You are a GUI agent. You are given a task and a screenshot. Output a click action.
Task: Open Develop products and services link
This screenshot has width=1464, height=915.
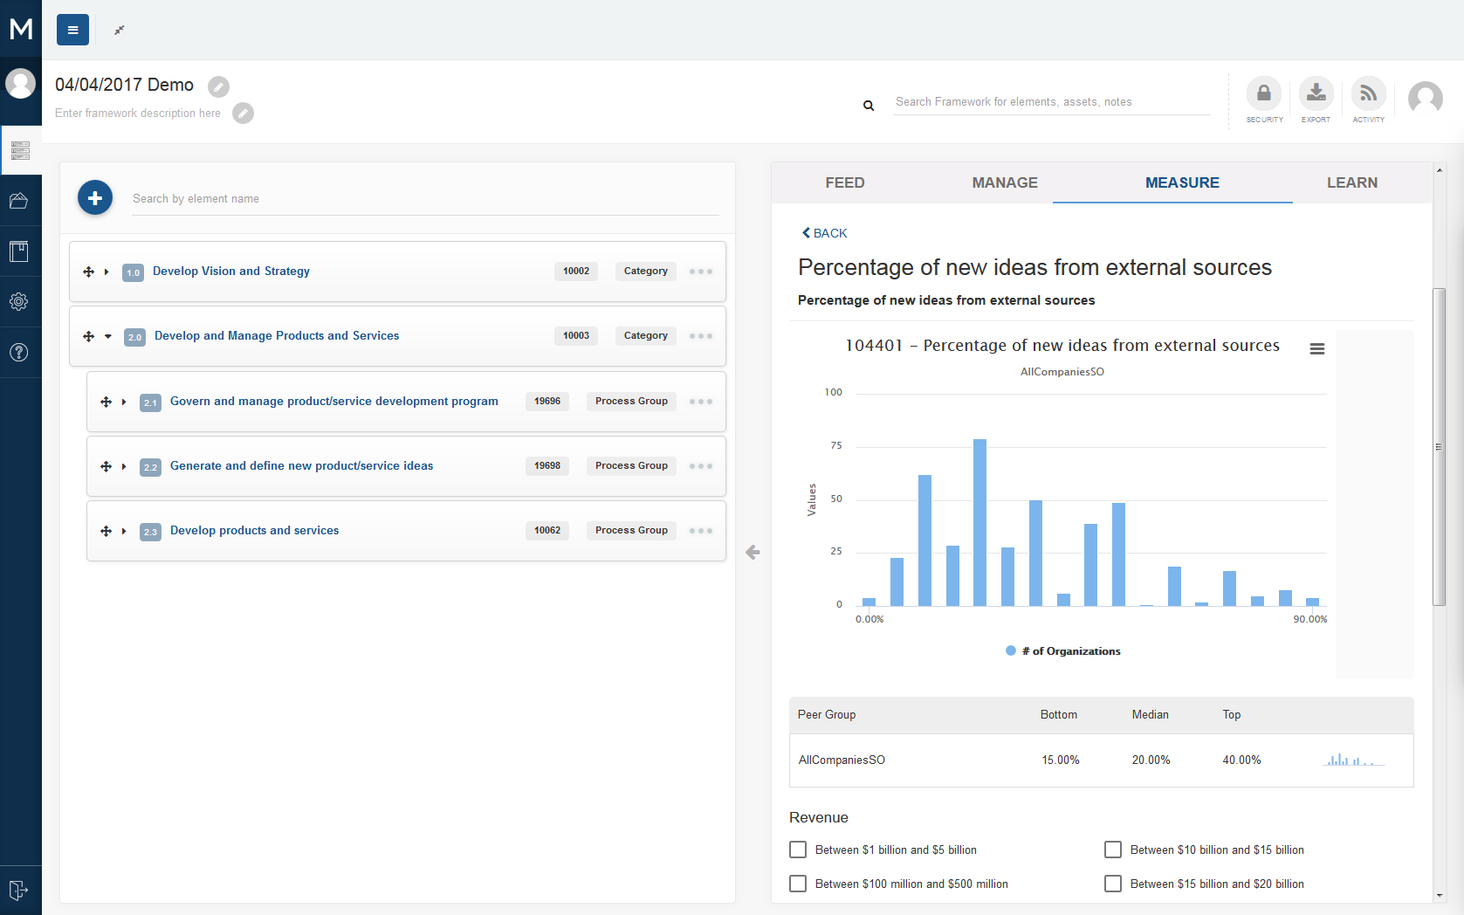point(254,530)
